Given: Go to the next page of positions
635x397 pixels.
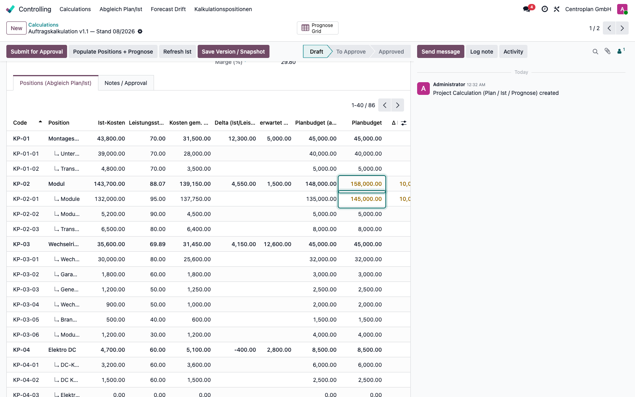Looking at the screenshot, I should [398, 105].
